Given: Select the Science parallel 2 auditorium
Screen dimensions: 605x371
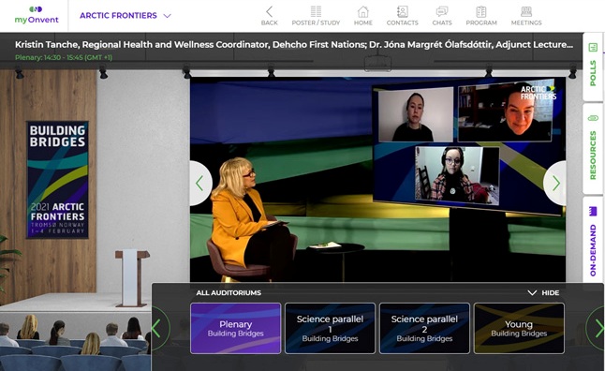Looking at the screenshot, I should click(424, 328).
